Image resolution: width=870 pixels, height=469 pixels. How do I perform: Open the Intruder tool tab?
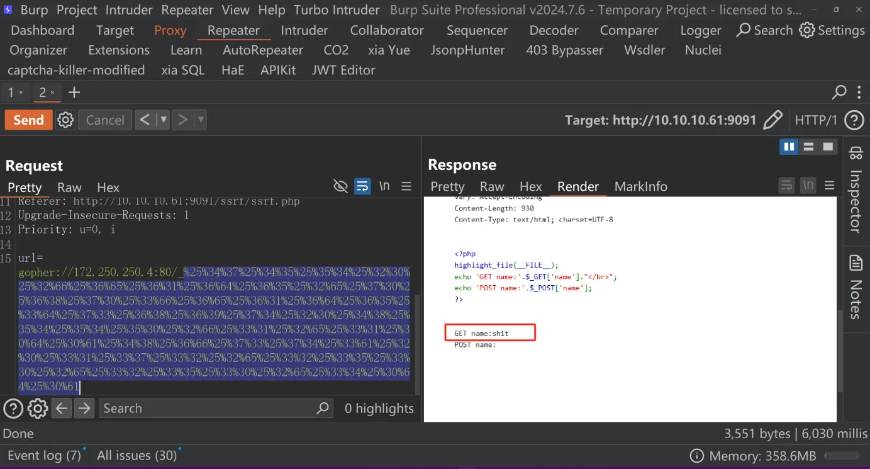[x=304, y=30]
